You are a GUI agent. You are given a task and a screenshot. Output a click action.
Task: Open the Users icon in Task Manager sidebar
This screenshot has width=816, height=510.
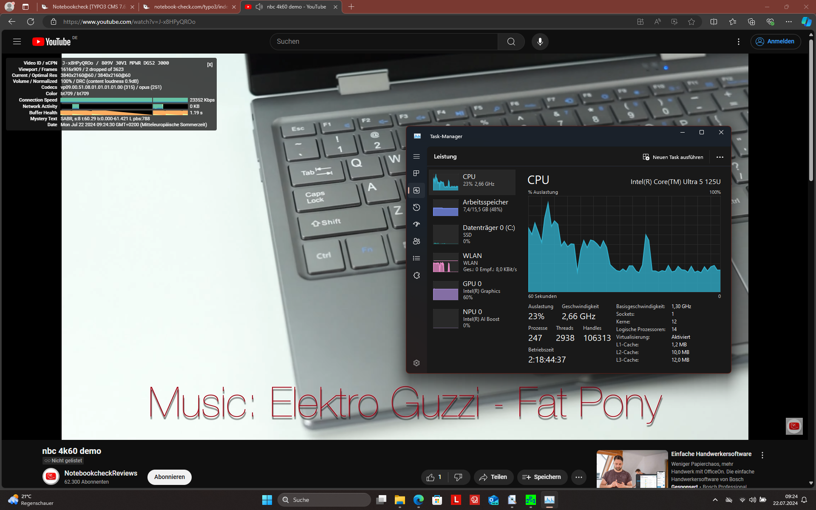[x=416, y=241]
